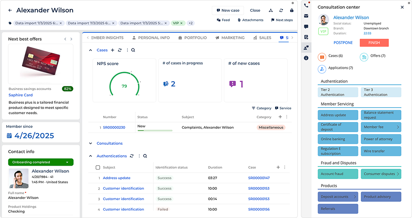Click the hierarchy icon next to Close

pyautogui.click(x=270, y=10)
